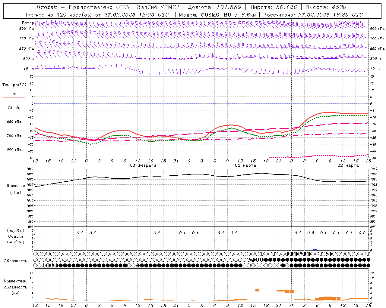
Task: Click the 'Ветер' wind panel label
Action: tap(28, 23)
